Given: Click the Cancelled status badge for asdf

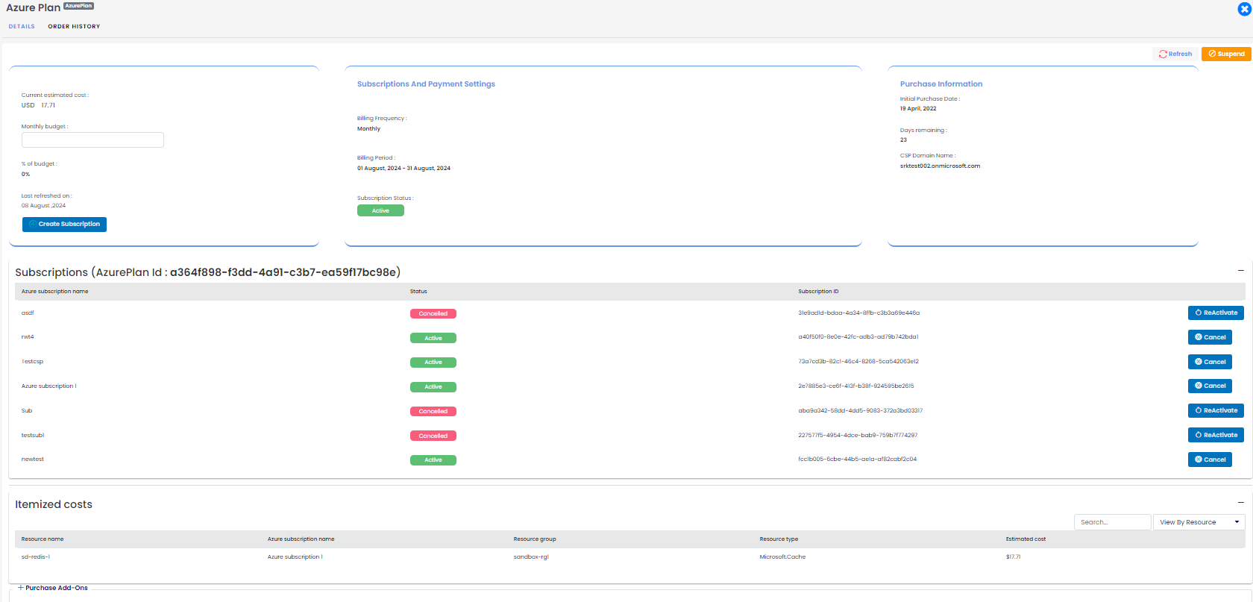Looking at the screenshot, I should (x=433, y=313).
